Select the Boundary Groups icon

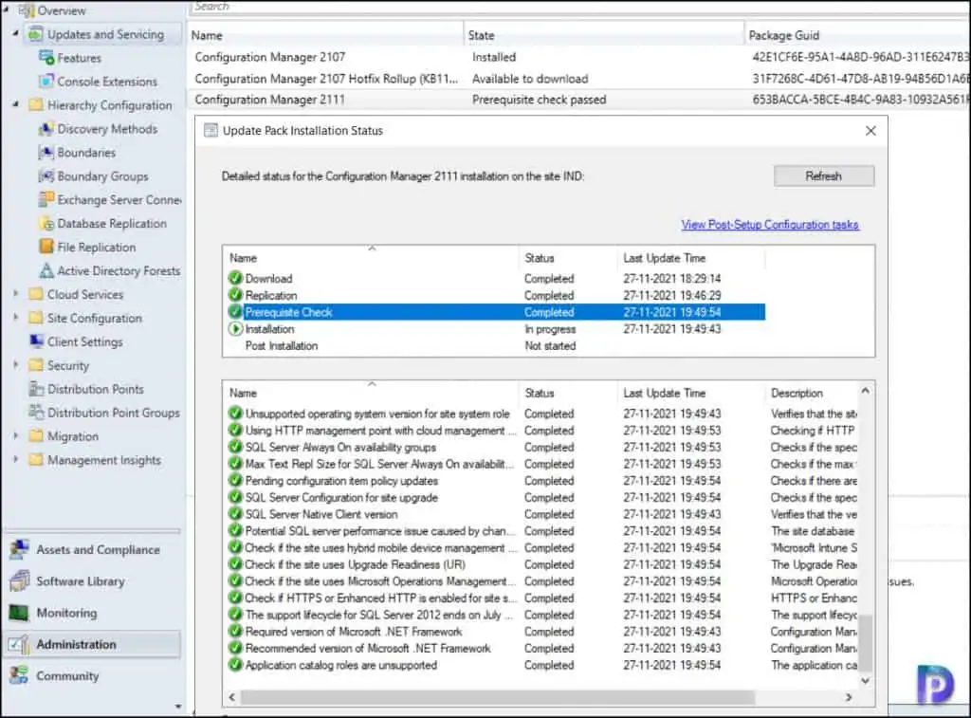(46, 175)
